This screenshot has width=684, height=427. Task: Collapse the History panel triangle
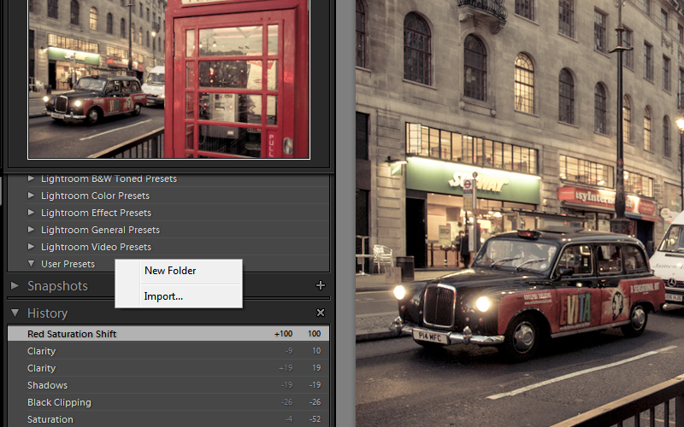point(15,313)
